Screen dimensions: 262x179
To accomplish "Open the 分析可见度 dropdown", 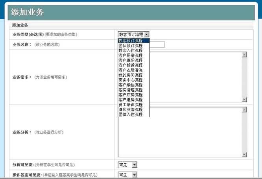I will click(134, 164).
